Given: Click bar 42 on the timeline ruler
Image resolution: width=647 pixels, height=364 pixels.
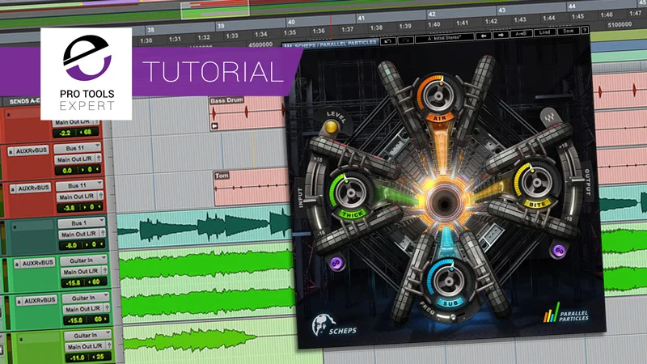Looking at the screenshot, I should [432, 14].
